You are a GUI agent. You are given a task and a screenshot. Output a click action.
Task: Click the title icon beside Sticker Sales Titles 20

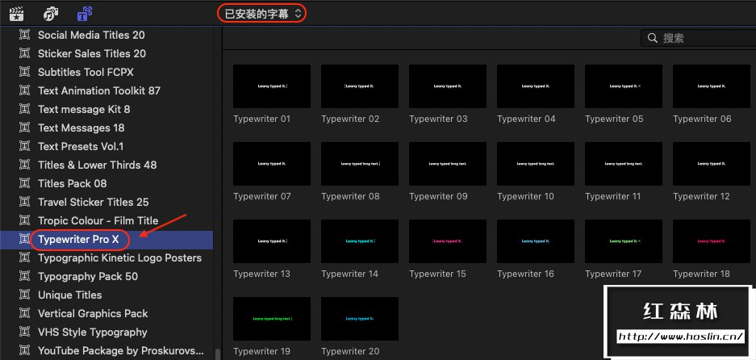(x=24, y=53)
